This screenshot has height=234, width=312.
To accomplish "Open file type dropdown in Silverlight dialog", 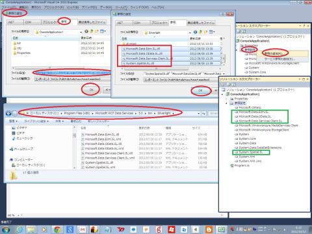I will point(181,80).
